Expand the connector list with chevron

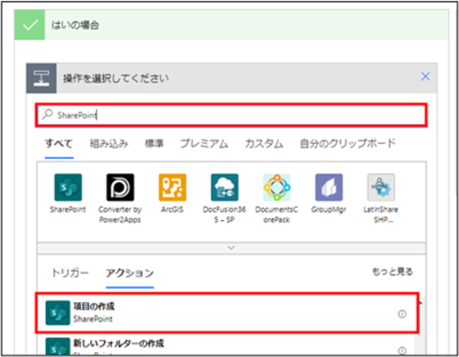coord(231,248)
